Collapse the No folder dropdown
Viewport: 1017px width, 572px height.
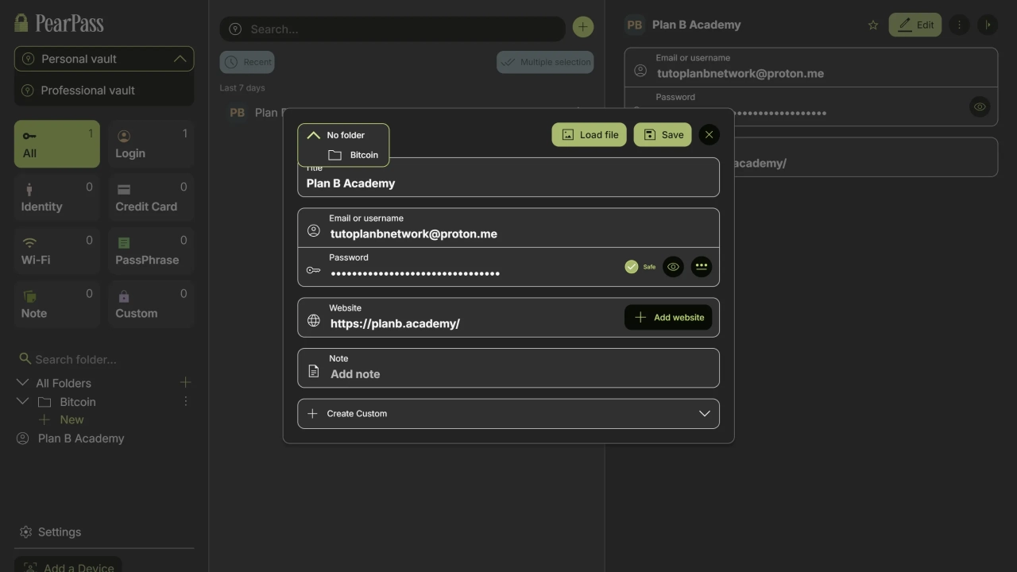(x=314, y=135)
